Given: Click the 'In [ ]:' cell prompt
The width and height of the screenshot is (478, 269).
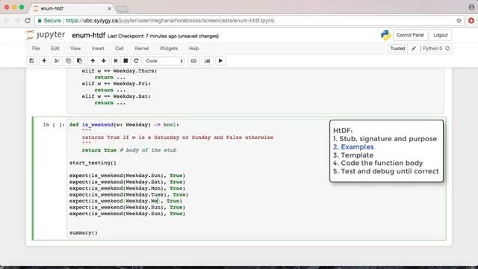Looking at the screenshot, I should point(54,125).
